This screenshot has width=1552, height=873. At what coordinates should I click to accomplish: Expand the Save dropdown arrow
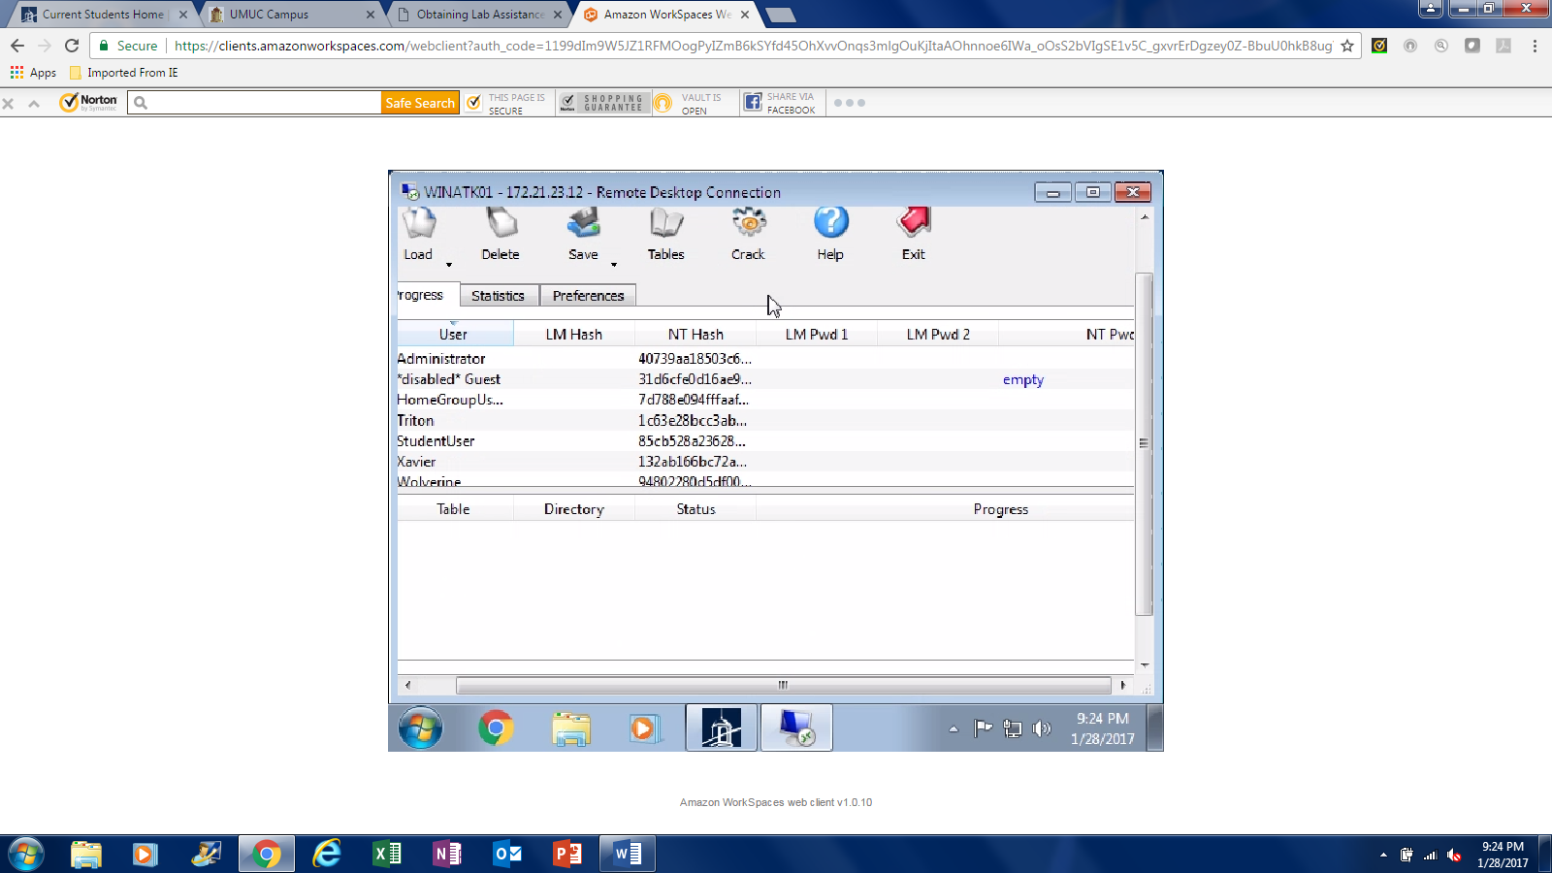614,265
